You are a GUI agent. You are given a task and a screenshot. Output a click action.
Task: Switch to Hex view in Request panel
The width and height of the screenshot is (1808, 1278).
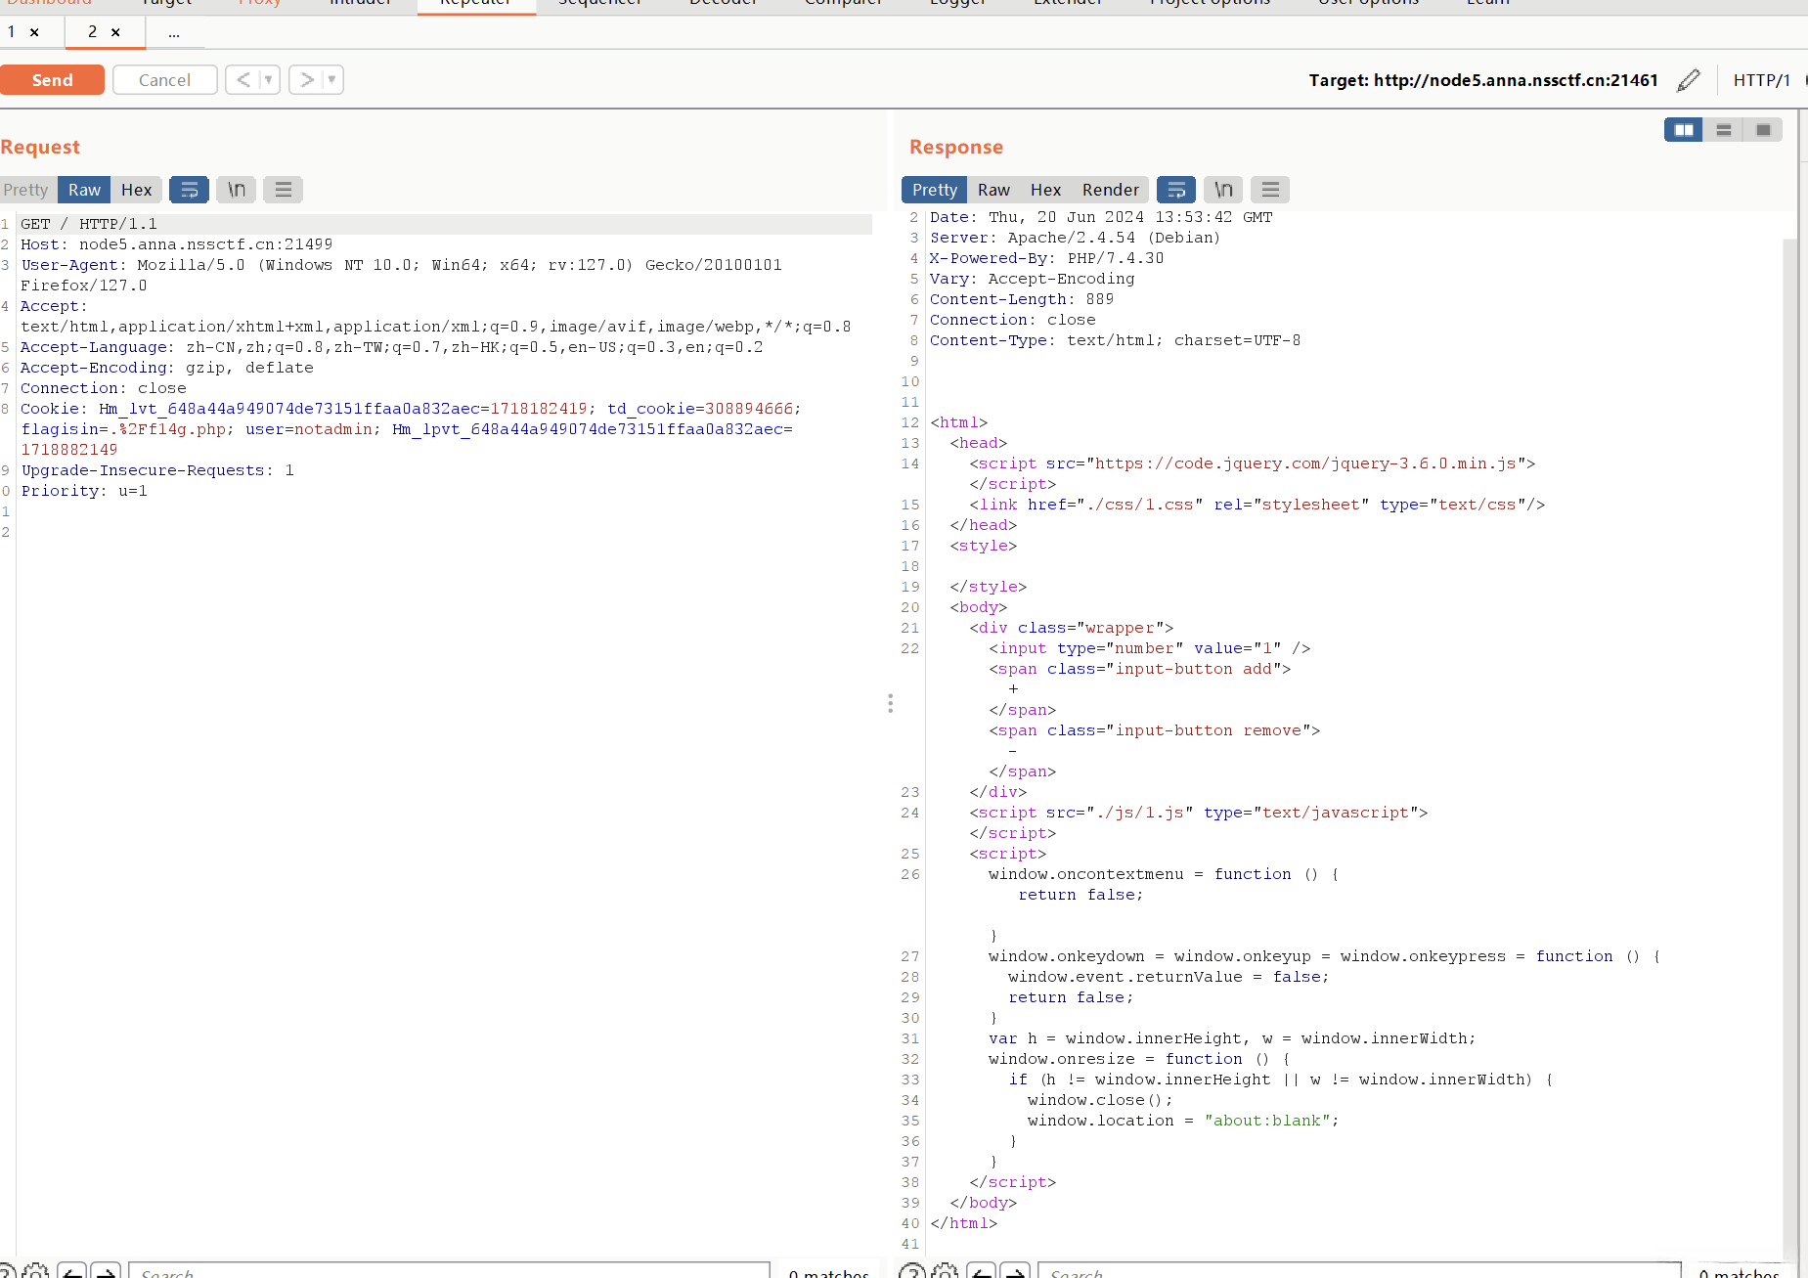tap(136, 190)
